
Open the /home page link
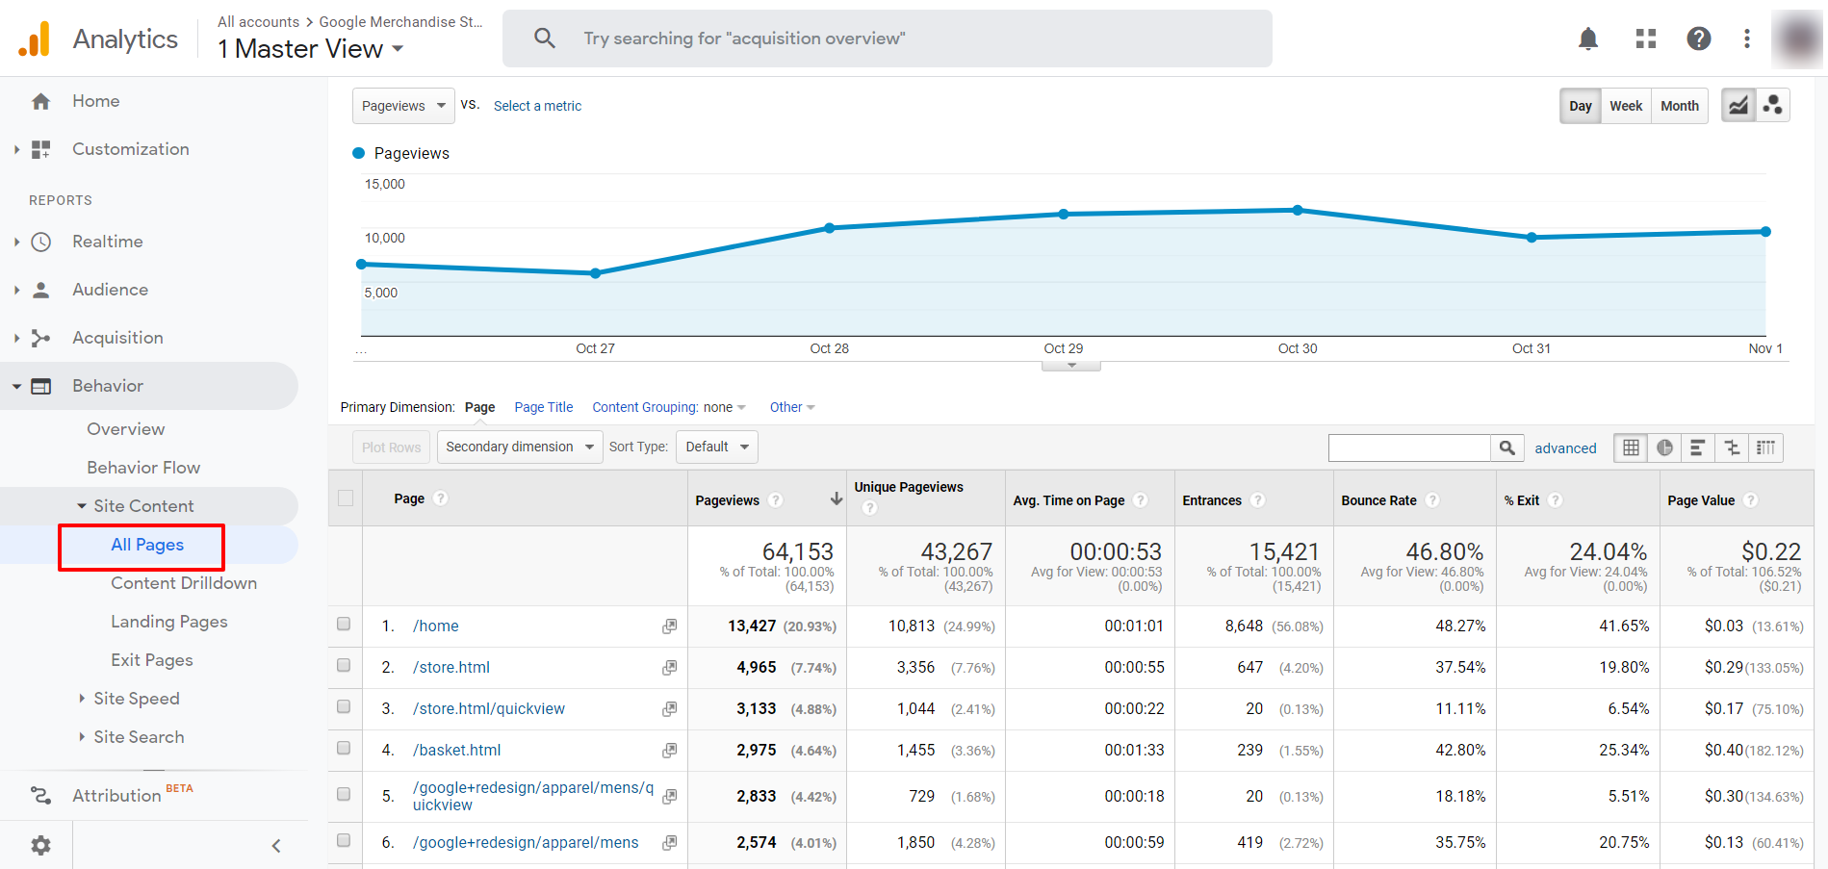coord(436,626)
